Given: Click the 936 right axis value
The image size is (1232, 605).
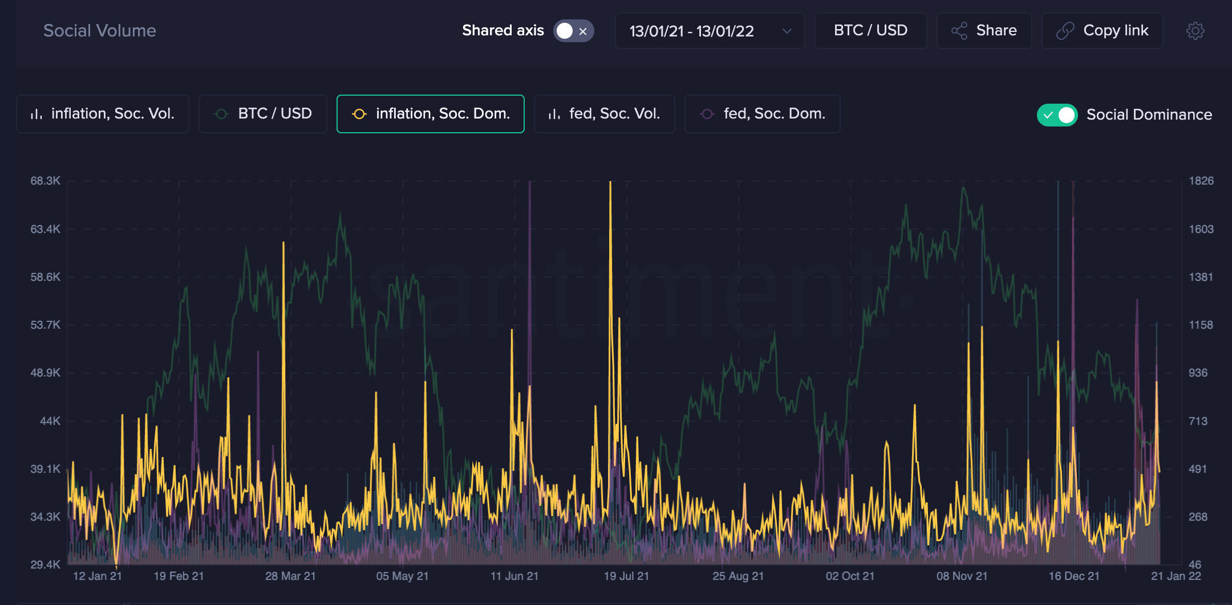Looking at the screenshot, I should [1198, 373].
